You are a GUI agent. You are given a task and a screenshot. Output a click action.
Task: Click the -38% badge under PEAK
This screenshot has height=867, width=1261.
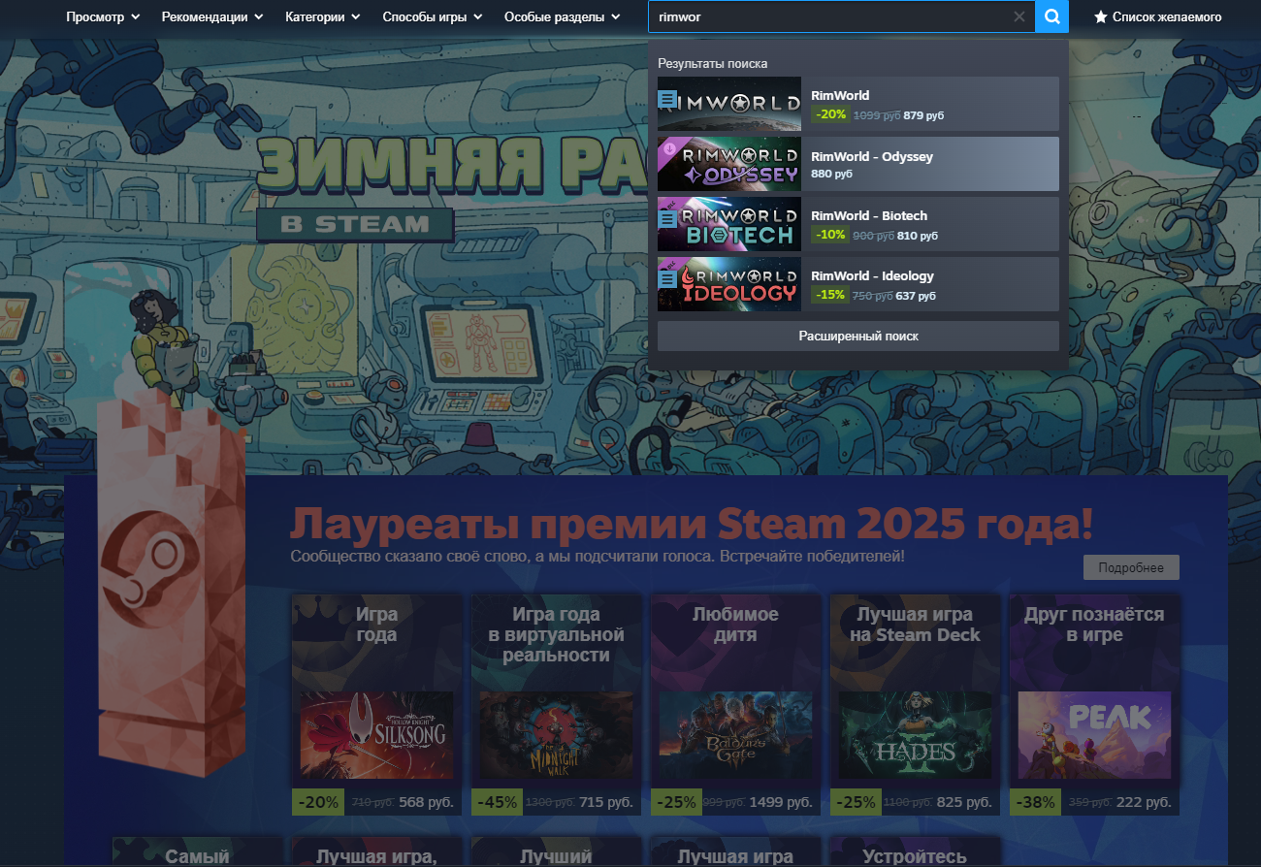pyautogui.click(x=1034, y=802)
